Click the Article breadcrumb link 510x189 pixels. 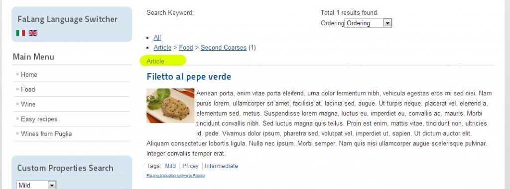[162, 47]
